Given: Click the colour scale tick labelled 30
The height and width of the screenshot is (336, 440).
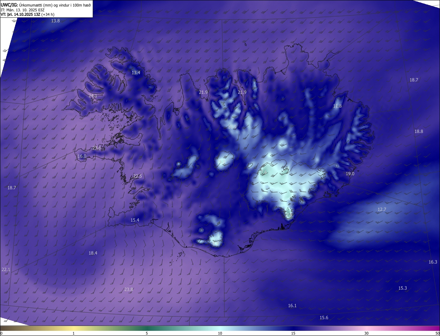Looking at the screenshot, I should [366, 333].
